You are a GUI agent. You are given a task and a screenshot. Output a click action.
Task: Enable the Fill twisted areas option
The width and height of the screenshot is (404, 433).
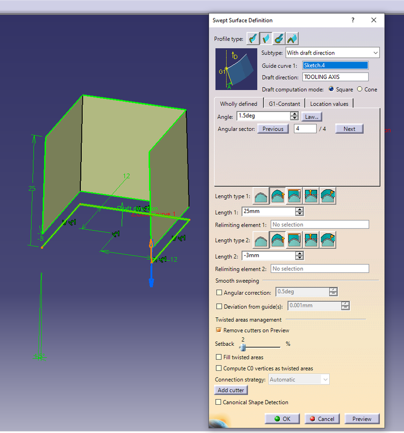(219, 357)
